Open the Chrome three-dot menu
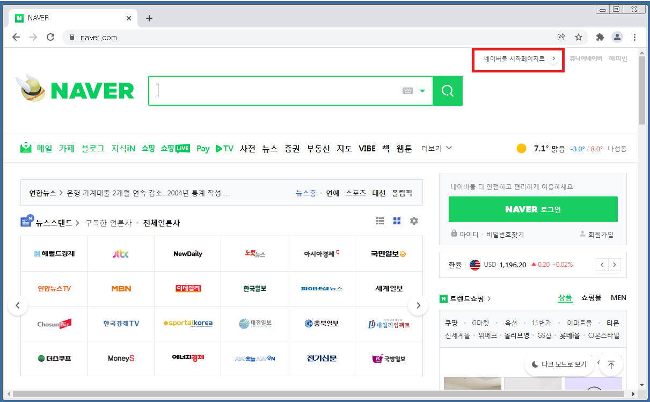Viewport: 650px width, 402px height. (x=635, y=37)
